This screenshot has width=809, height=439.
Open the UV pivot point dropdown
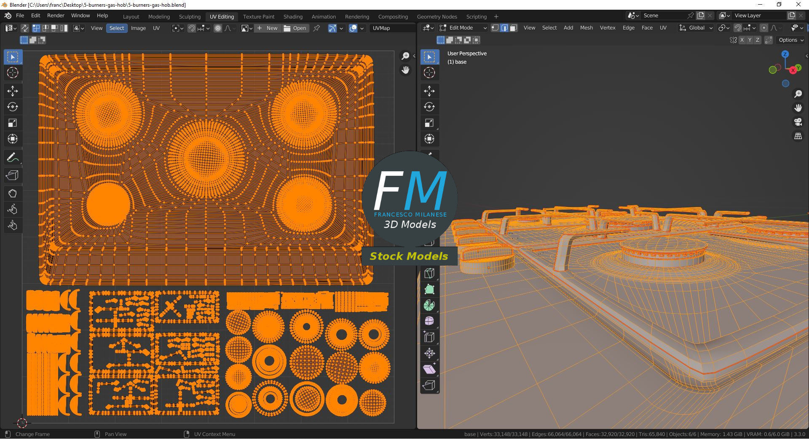(178, 28)
